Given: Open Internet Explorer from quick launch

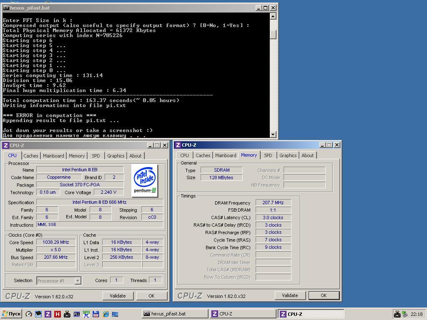Looking at the screenshot, I should (105, 314).
